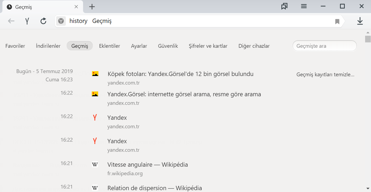
Task: Open Vitesse angulaire — Wikipédia entry
Action: click(148, 165)
